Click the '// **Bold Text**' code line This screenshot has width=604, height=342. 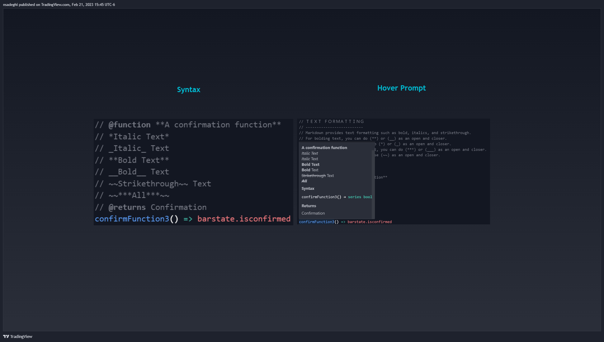pos(132,160)
